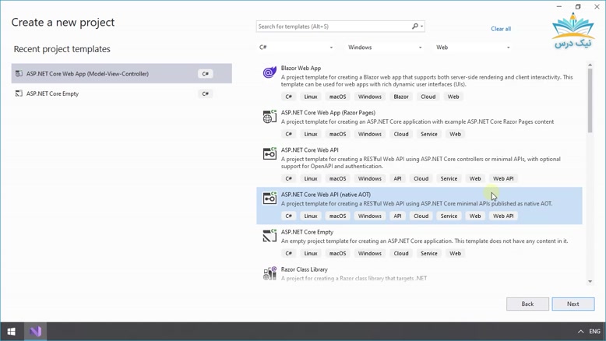Show hidden system tray icons chevron
The width and height of the screenshot is (606, 341).
[x=580, y=332]
